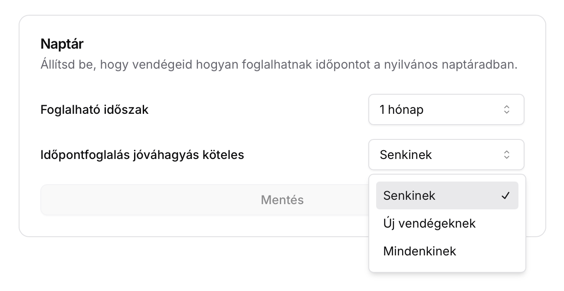564x291 pixels.
Task: Click the Senkinek value shown in the dropdown field
Action: (405, 155)
